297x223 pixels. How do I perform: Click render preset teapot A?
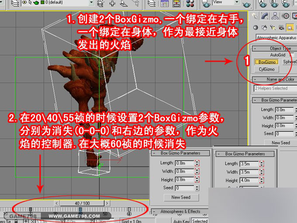(x=262, y=3)
